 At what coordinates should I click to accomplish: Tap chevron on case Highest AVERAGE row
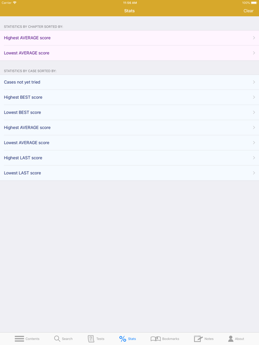tap(254, 128)
